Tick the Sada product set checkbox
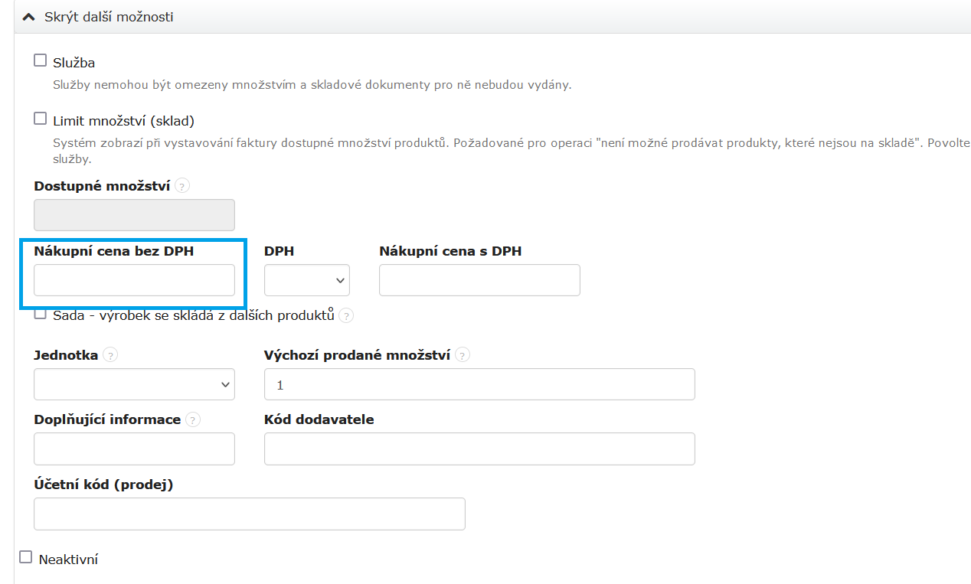Screen dimensions: 971x584 pos(41,314)
